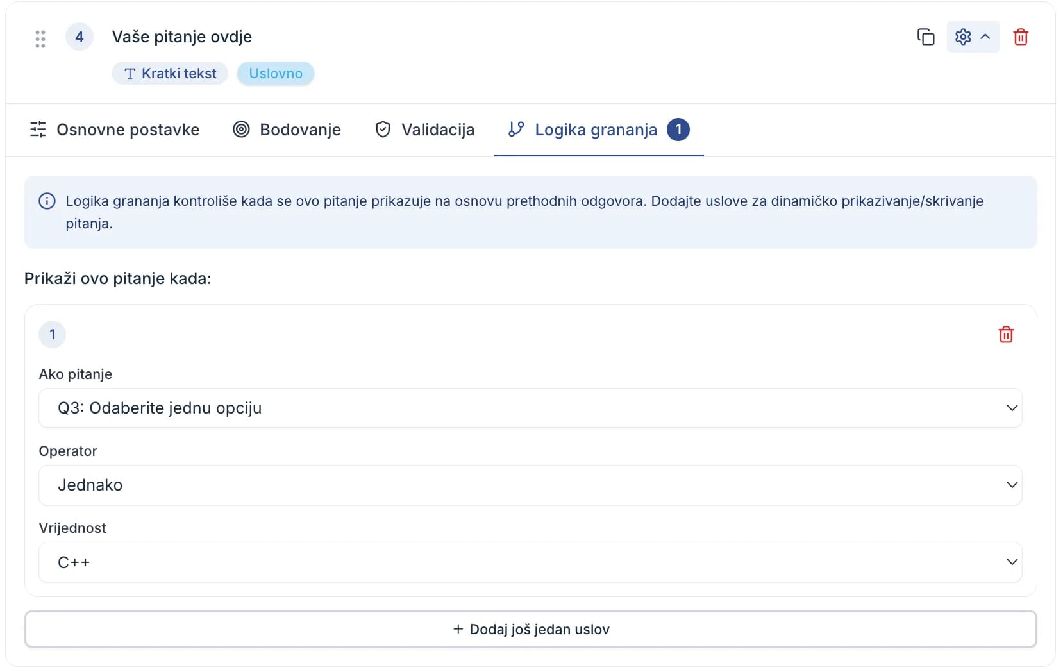Click the info icon in the blue notice

[47, 201]
